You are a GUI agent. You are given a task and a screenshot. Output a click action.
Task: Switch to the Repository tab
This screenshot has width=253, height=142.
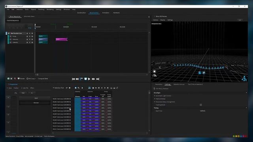pos(159,84)
